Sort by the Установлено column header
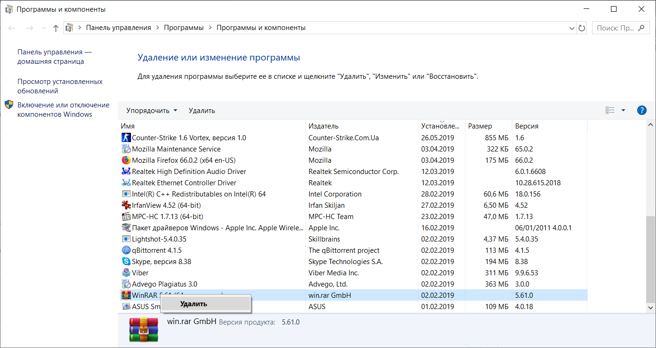Viewport: 656px width, 348px height. point(441,126)
